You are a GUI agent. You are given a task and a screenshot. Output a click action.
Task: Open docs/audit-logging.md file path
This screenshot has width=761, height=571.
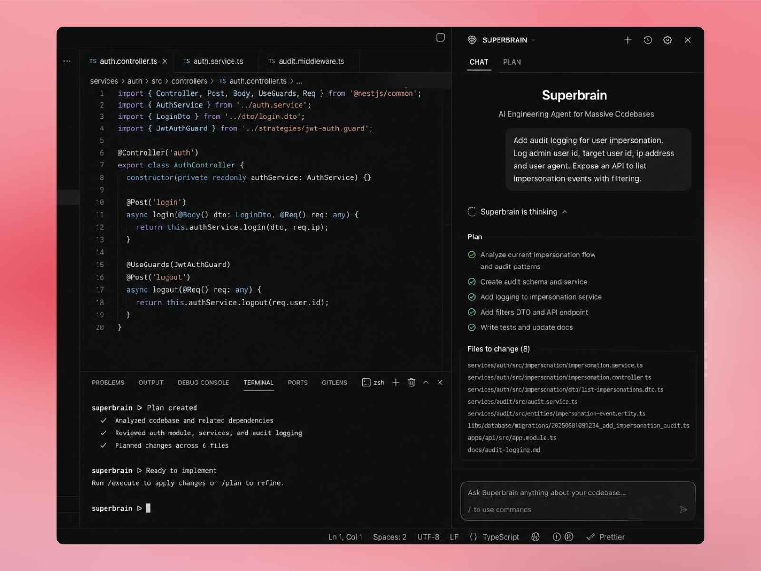tap(504, 450)
